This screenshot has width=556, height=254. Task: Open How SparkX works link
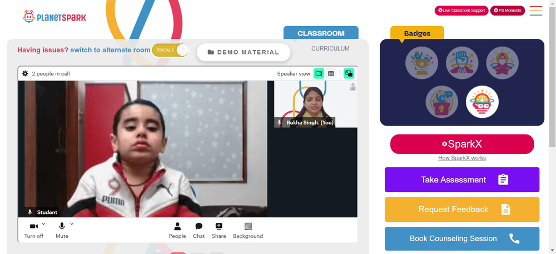click(462, 158)
